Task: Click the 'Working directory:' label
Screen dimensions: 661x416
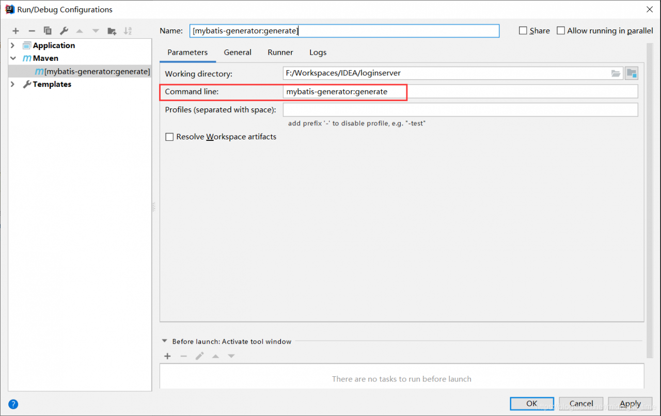Action: pyautogui.click(x=199, y=74)
